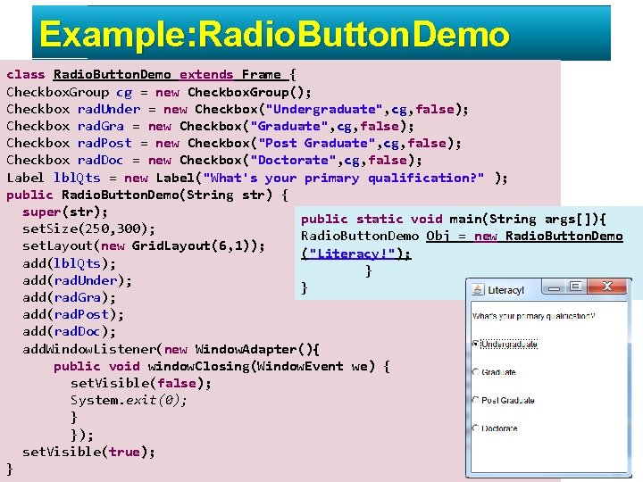The height and width of the screenshot is (482, 643).
Task: Maximize the Literacy! window
Action: click(576, 287)
